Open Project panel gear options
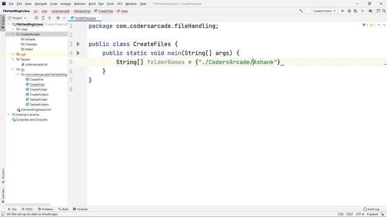The width and height of the screenshot is (387, 217). (x=58, y=18)
